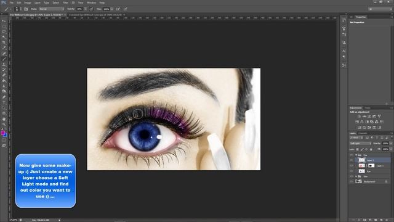Screen dimensions: 394x222
Task: Collapse the Eye layer group
Action: 356,155
